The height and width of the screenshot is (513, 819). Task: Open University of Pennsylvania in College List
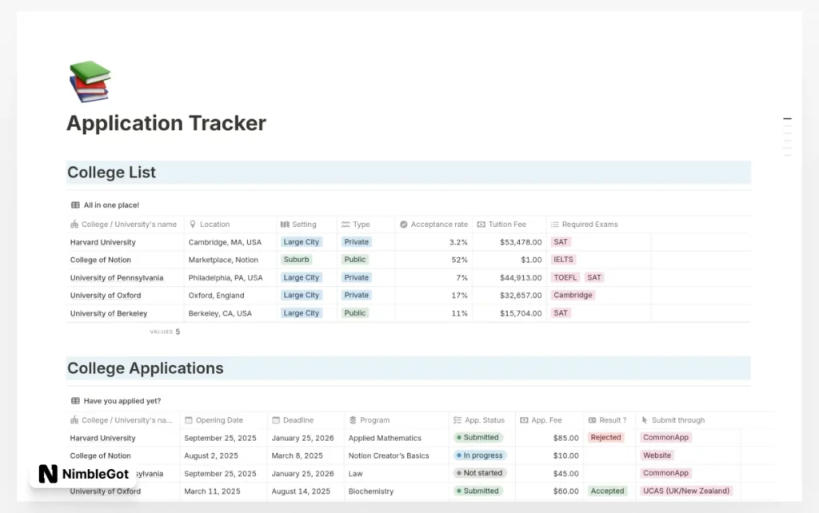click(117, 277)
